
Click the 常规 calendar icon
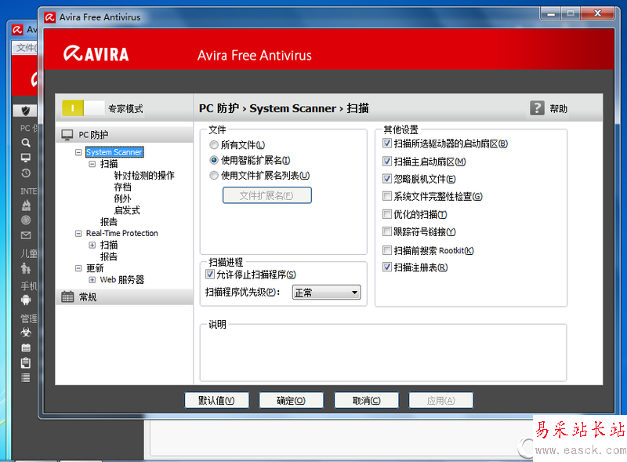67,296
